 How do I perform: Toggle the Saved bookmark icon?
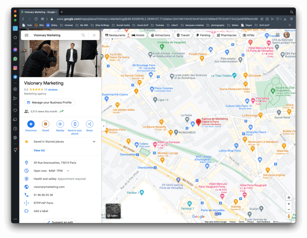[x=46, y=124]
